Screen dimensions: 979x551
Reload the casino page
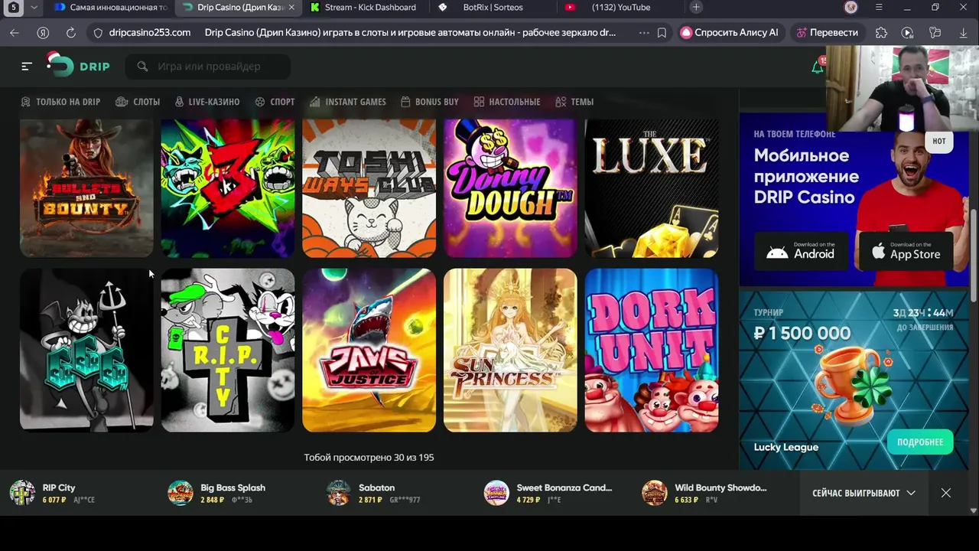pos(71,33)
